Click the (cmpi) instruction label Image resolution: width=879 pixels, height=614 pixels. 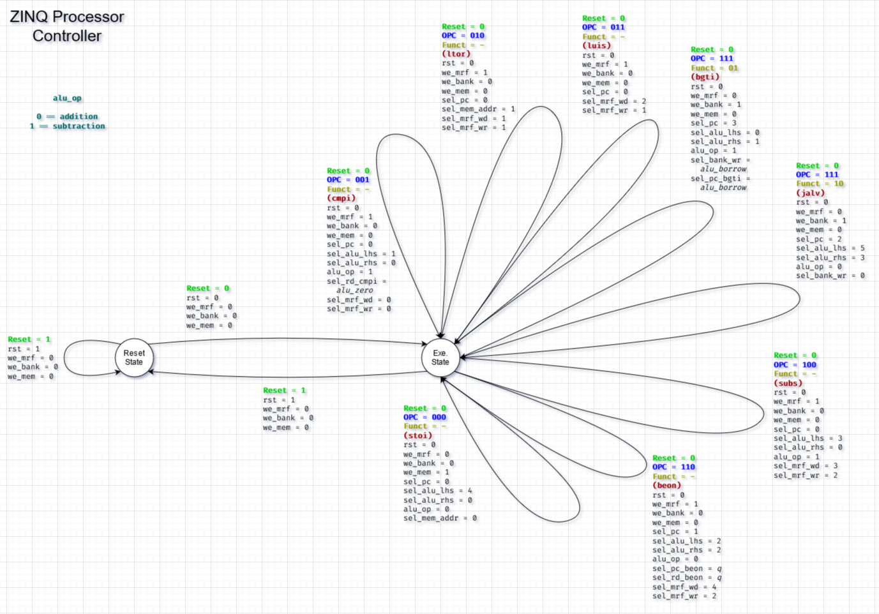tap(342, 198)
